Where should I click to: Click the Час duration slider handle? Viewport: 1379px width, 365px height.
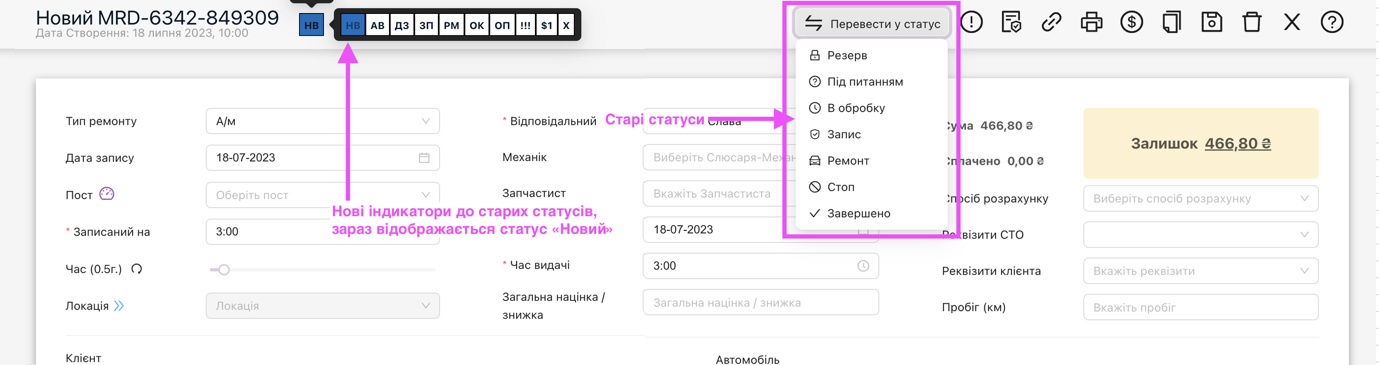pyautogui.click(x=224, y=270)
